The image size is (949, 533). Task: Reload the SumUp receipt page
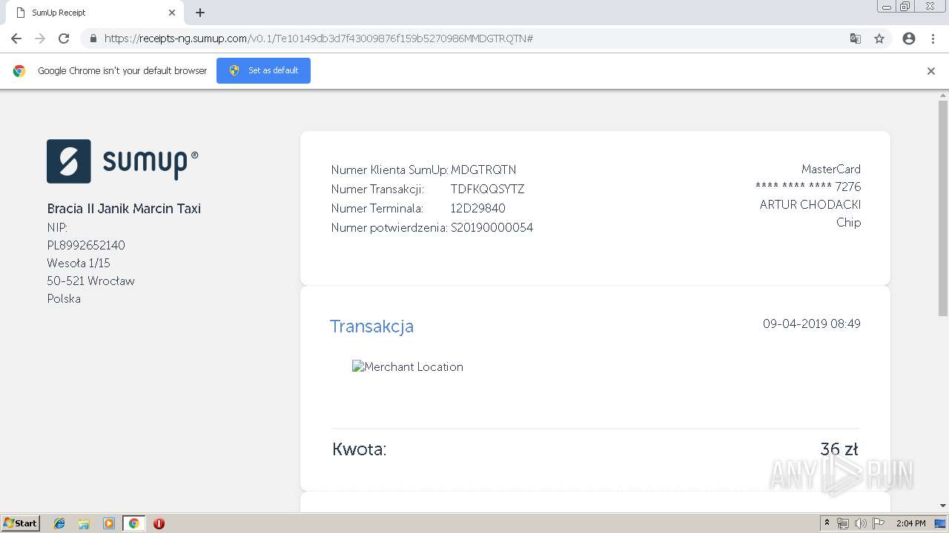(x=64, y=38)
